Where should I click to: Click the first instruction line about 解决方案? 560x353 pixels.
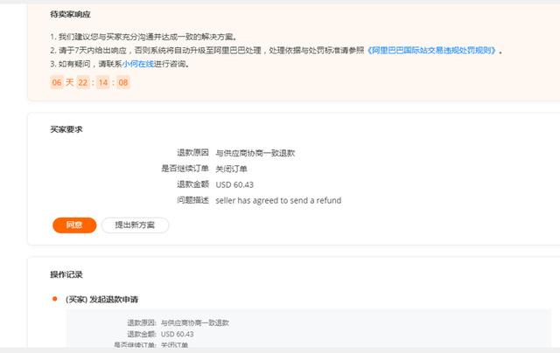tap(143, 37)
